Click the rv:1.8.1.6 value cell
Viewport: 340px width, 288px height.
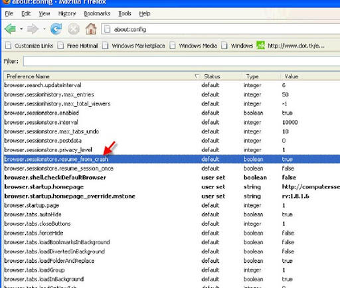point(296,196)
